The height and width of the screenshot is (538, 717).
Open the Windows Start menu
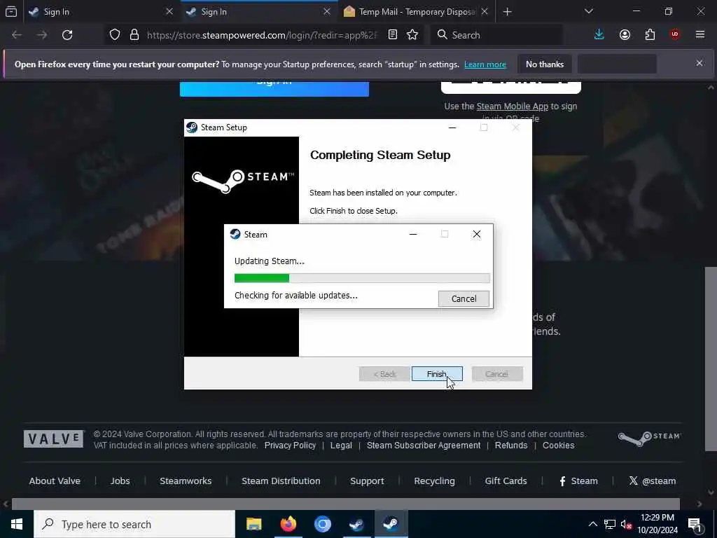[x=17, y=524]
